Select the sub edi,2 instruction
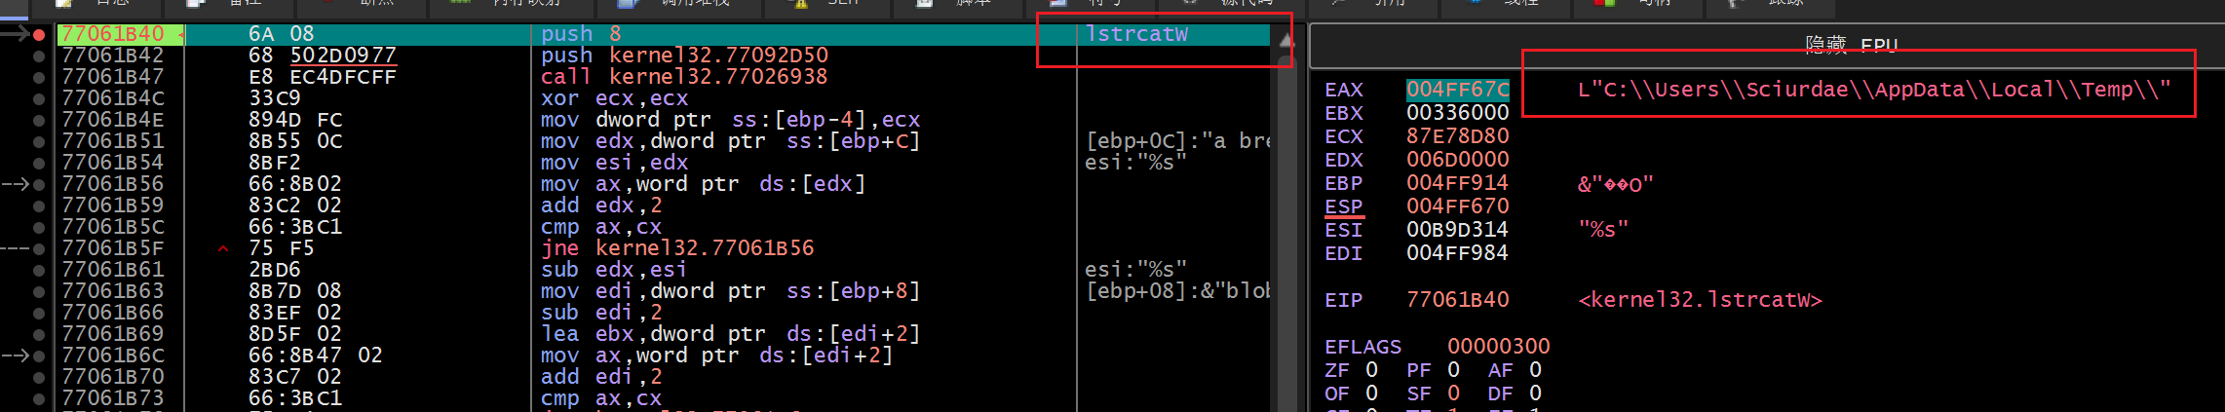The width and height of the screenshot is (2225, 412). (x=601, y=313)
